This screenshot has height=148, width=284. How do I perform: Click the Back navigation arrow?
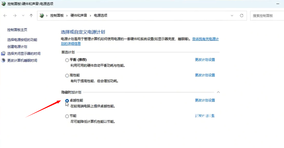tap(5, 15)
